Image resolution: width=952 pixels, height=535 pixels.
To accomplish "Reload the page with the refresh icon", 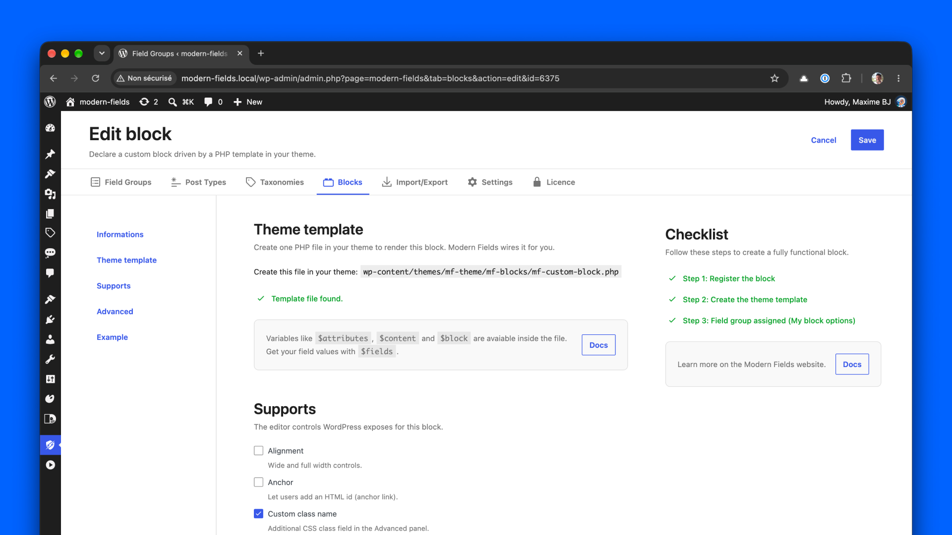I will (95, 78).
